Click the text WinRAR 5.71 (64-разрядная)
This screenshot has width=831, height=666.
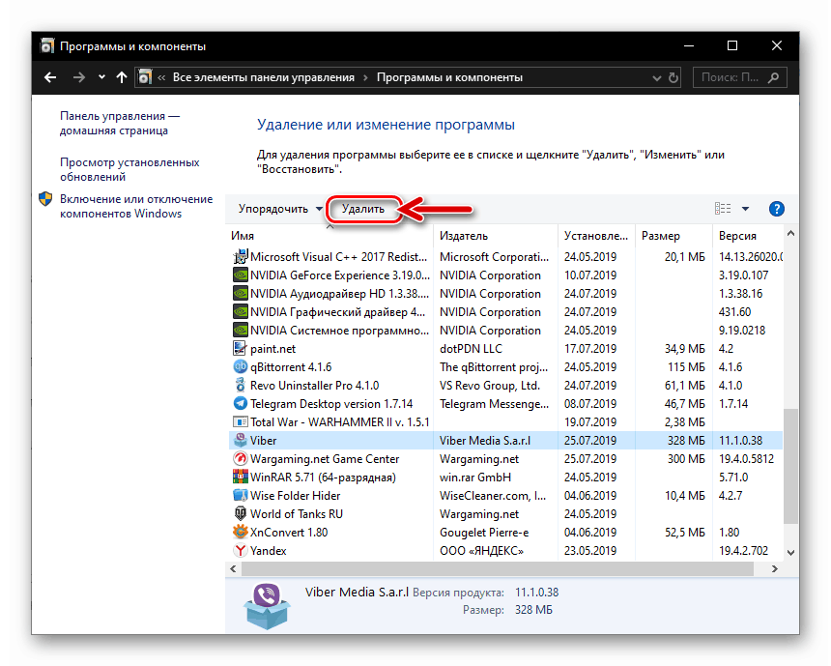(324, 478)
